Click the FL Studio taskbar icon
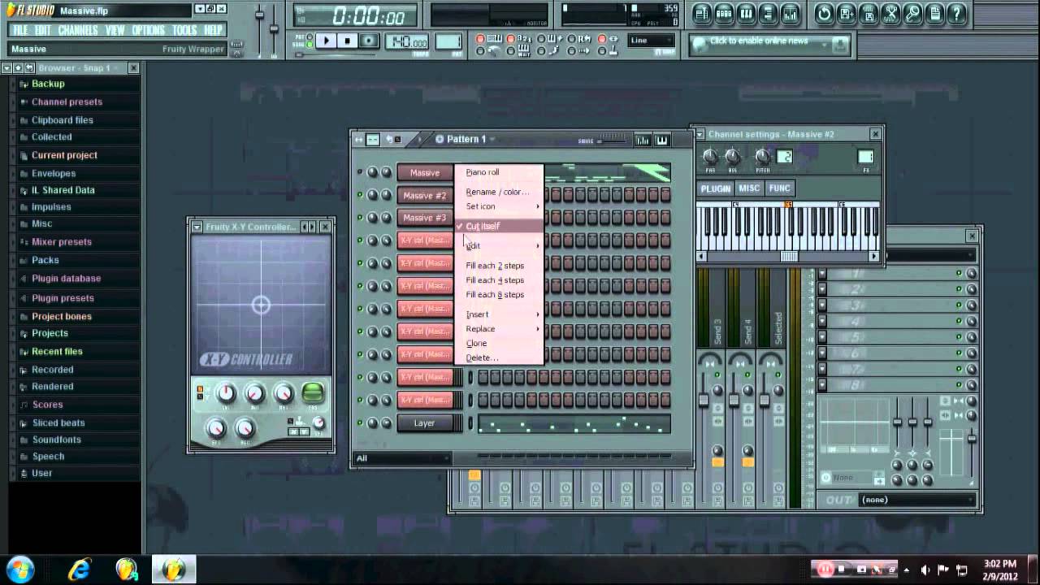The width and height of the screenshot is (1040, 585). (174, 569)
